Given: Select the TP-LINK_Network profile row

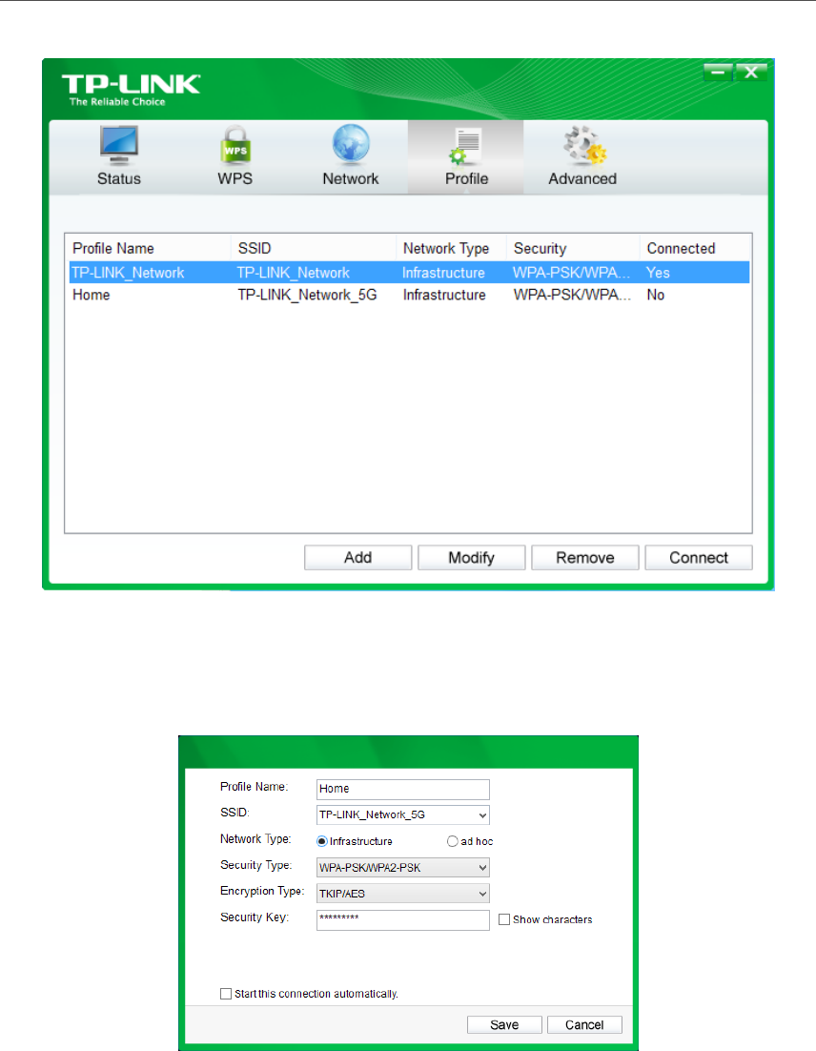Looking at the screenshot, I should click(x=409, y=273).
